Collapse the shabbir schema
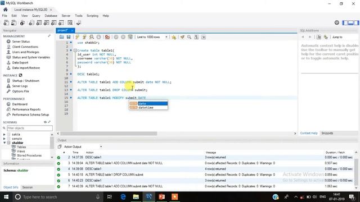The height and width of the screenshot is (202, 360). click(x=4, y=143)
